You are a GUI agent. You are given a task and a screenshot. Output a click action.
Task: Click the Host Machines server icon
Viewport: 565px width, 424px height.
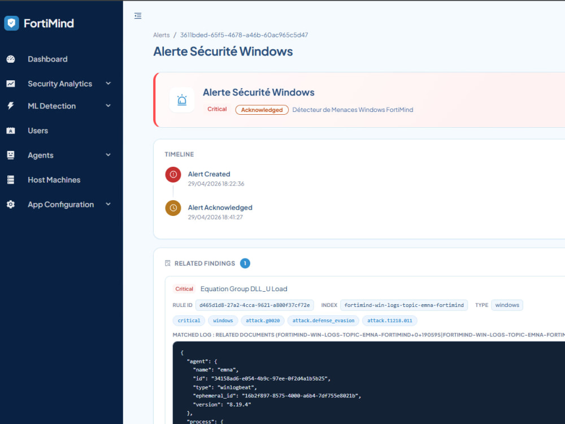click(x=11, y=180)
